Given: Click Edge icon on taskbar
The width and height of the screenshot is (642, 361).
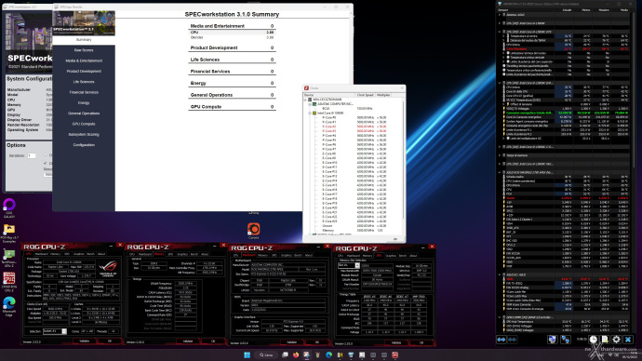Looking at the screenshot, I should point(328,354).
